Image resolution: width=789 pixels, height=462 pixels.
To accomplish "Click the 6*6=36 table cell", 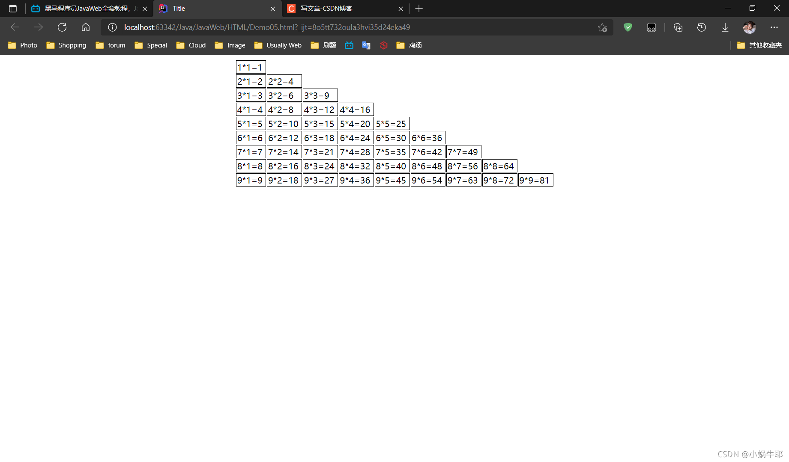I will pyautogui.click(x=428, y=138).
